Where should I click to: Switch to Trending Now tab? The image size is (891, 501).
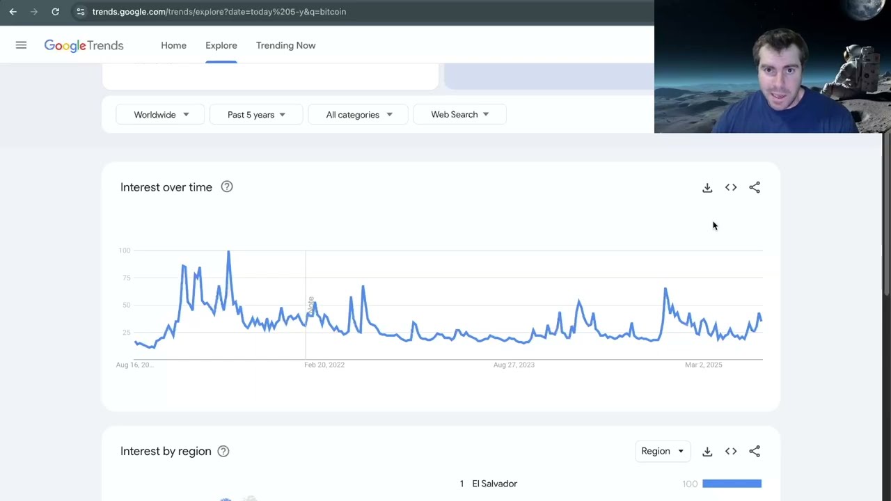285,45
